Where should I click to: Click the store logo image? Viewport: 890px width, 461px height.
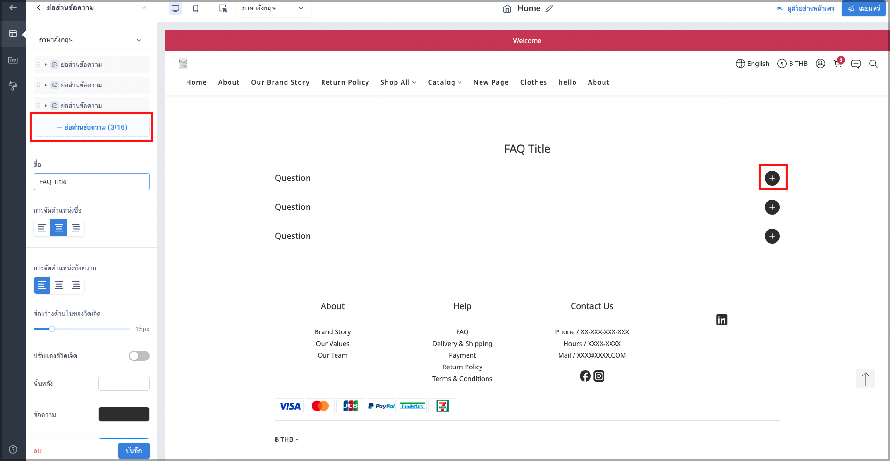183,64
